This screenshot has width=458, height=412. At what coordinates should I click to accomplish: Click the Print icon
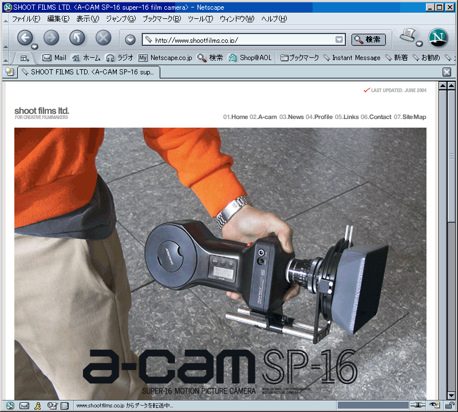point(408,35)
